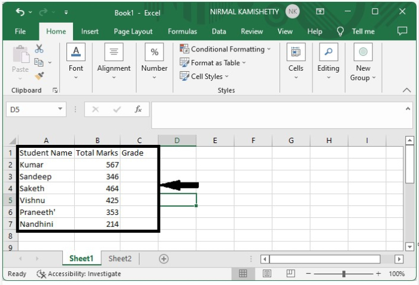Screen dimensions: 419x285
Task: Click the Copy icon
Action: [39, 62]
